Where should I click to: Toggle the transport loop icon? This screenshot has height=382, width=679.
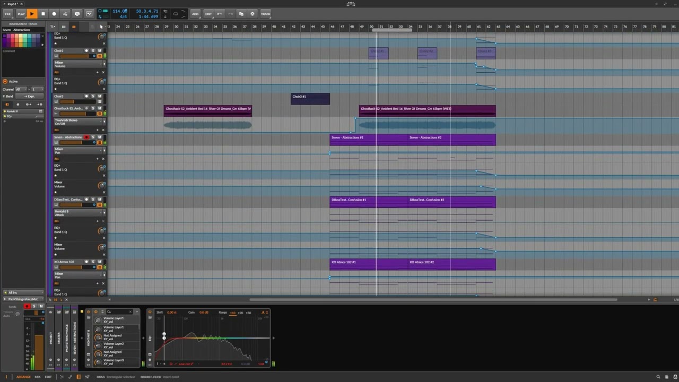click(x=176, y=14)
